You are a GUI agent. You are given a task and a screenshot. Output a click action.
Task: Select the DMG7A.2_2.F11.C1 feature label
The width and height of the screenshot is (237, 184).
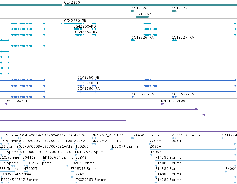pyautogui.click(x=107, y=135)
